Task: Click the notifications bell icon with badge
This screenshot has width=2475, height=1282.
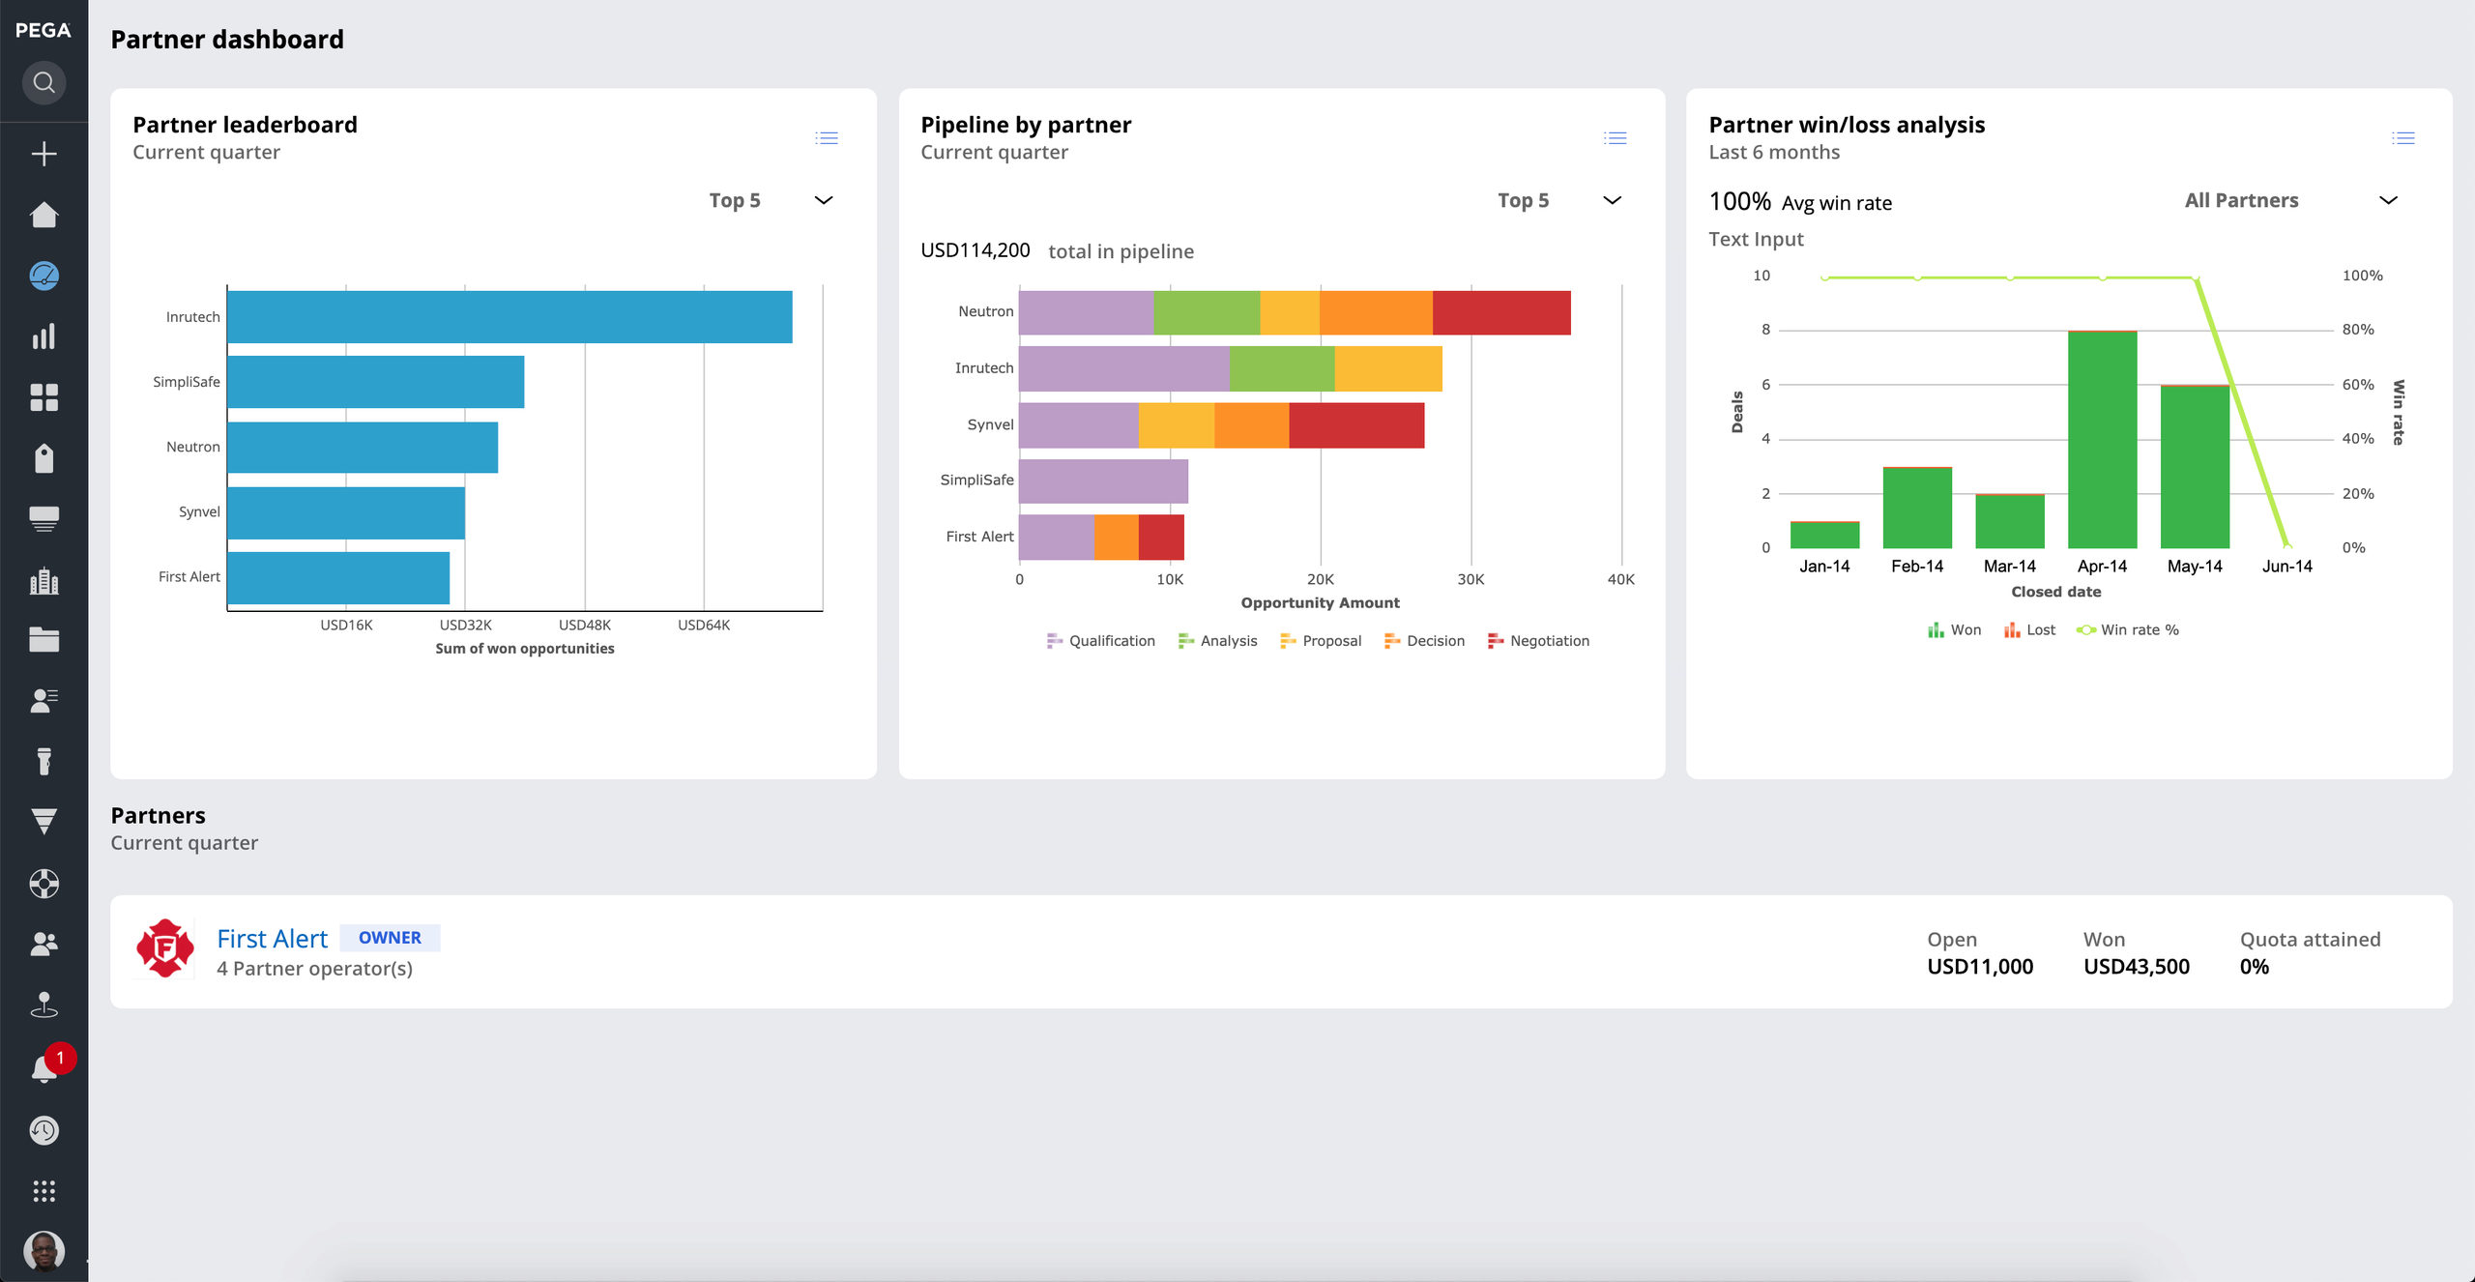Action: click(44, 1066)
